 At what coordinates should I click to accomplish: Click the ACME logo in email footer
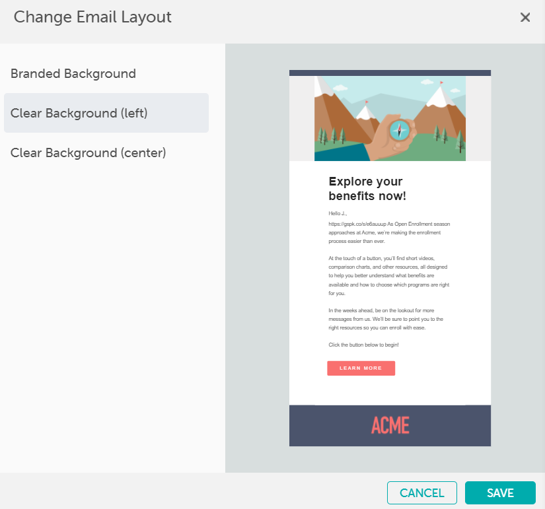(x=390, y=425)
